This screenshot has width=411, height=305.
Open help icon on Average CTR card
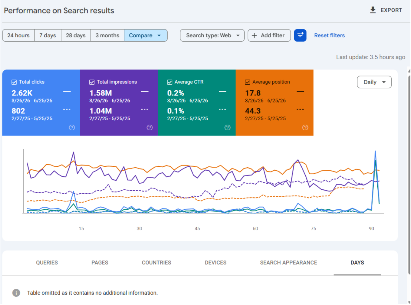(228, 128)
